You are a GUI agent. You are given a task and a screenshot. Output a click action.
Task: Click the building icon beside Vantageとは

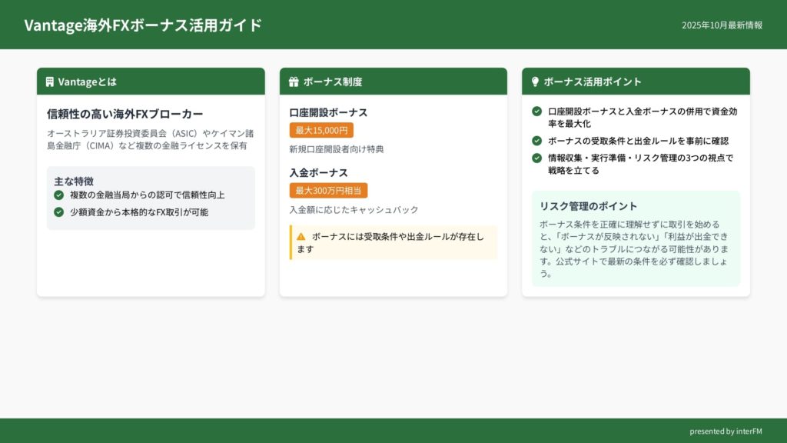[50, 82]
